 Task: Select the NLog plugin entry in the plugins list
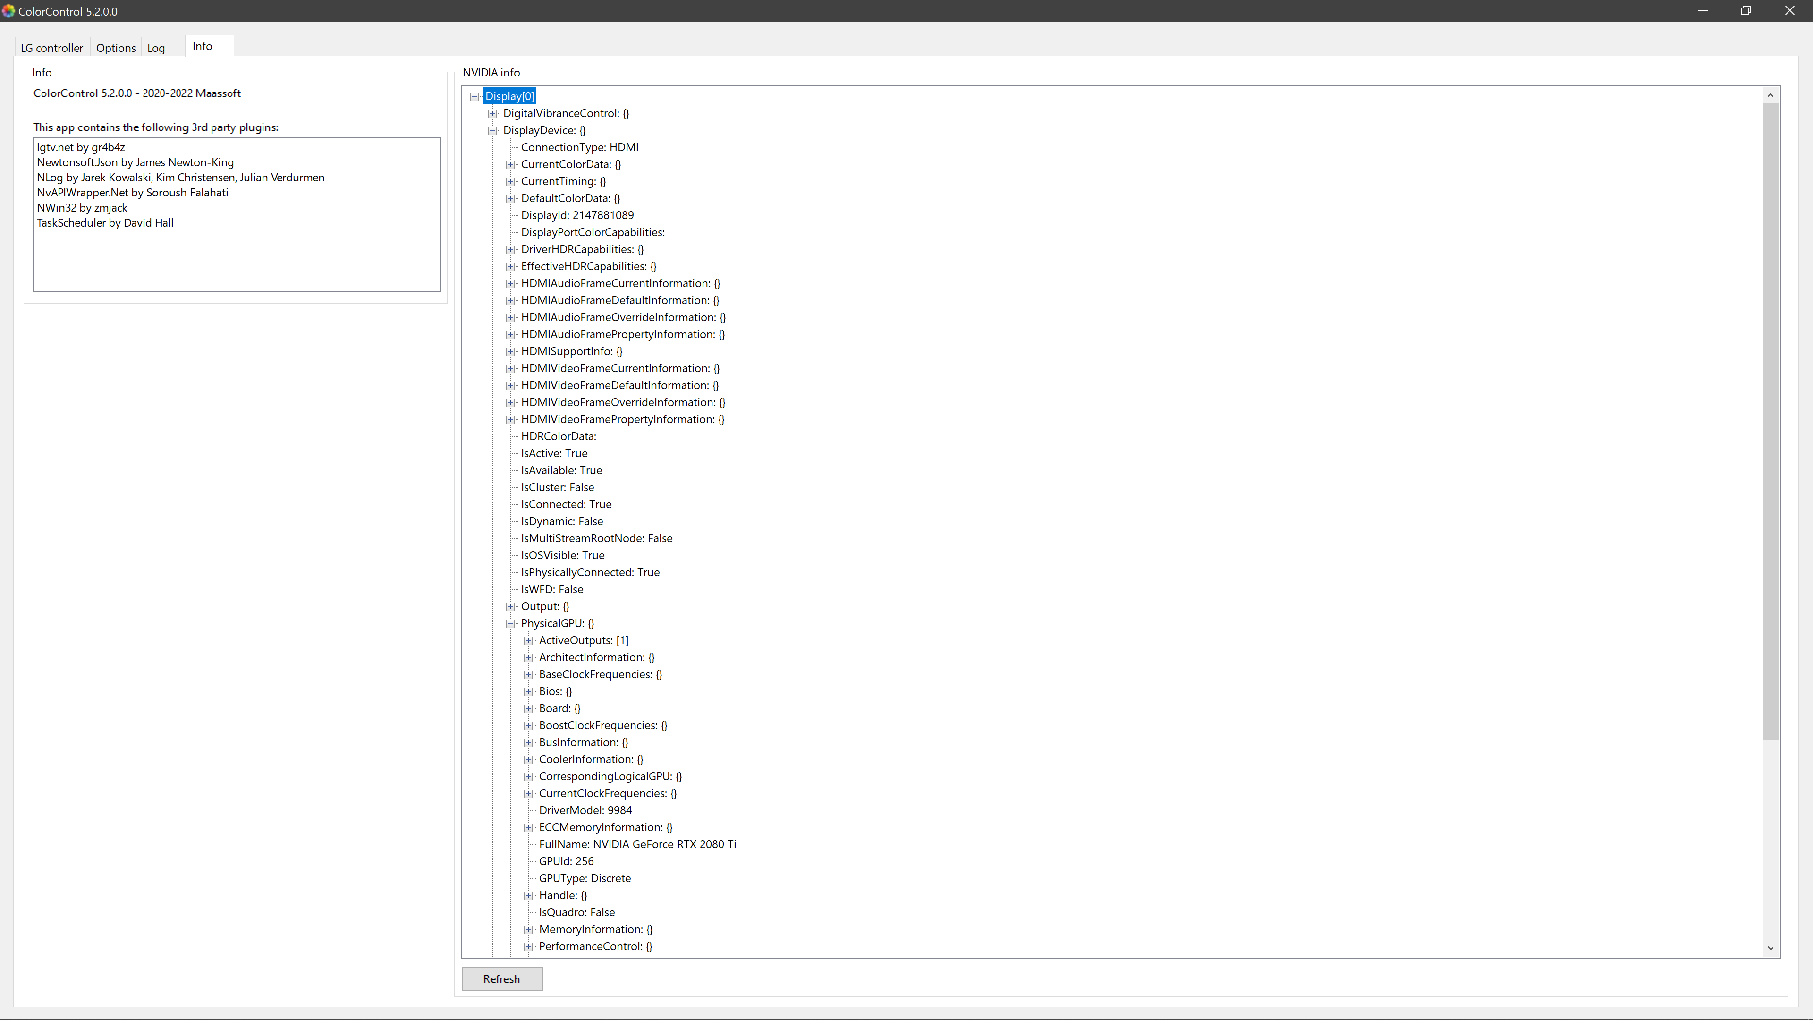(181, 178)
